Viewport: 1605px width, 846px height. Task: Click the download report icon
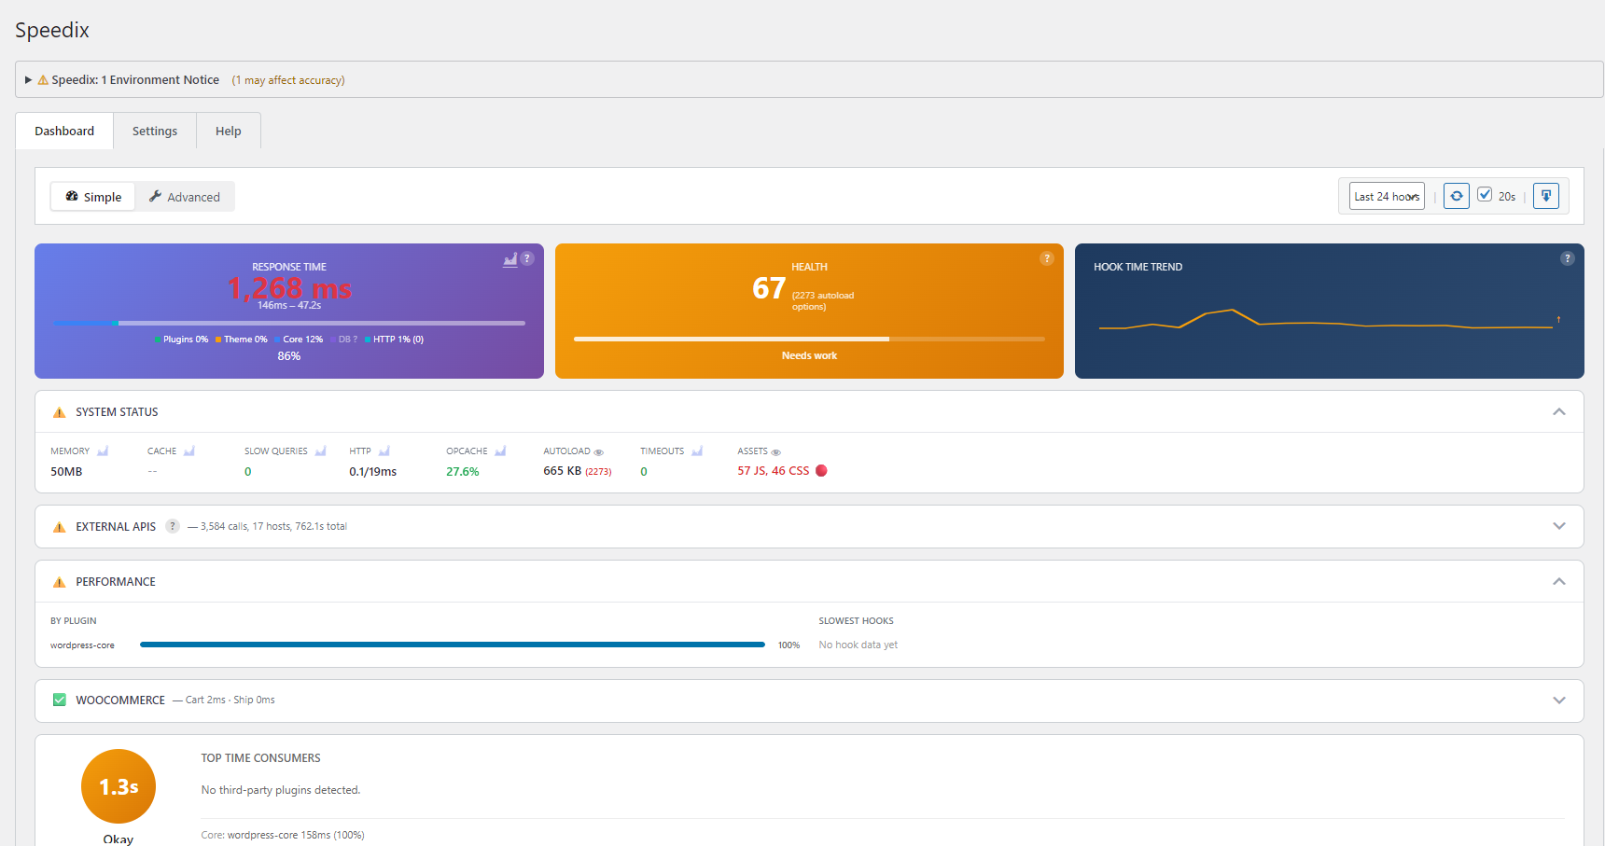[1546, 196]
